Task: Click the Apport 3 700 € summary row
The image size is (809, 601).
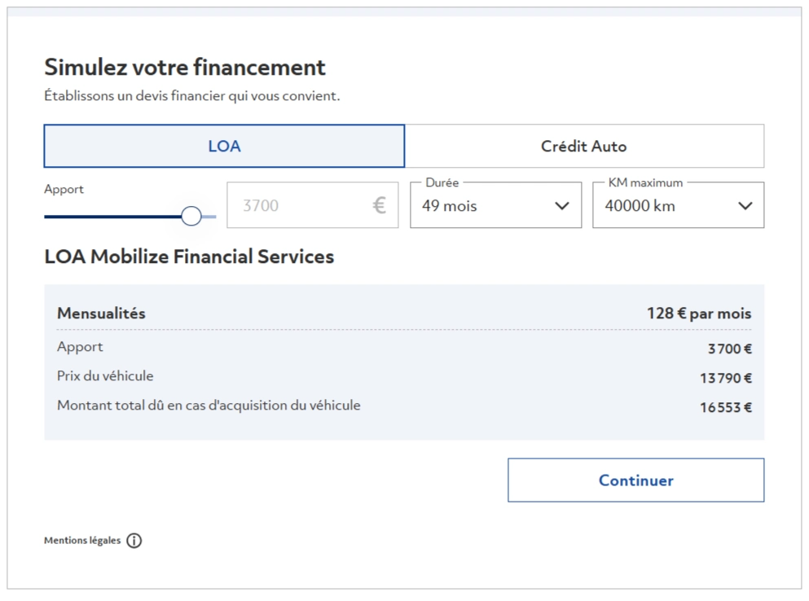Action: (x=404, y=348)
